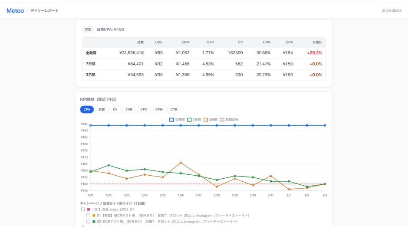Click the blue 全期間 point on 7/21
This screenshot has height=229, width=408.
pyautogui.click(x=91, y=125)
